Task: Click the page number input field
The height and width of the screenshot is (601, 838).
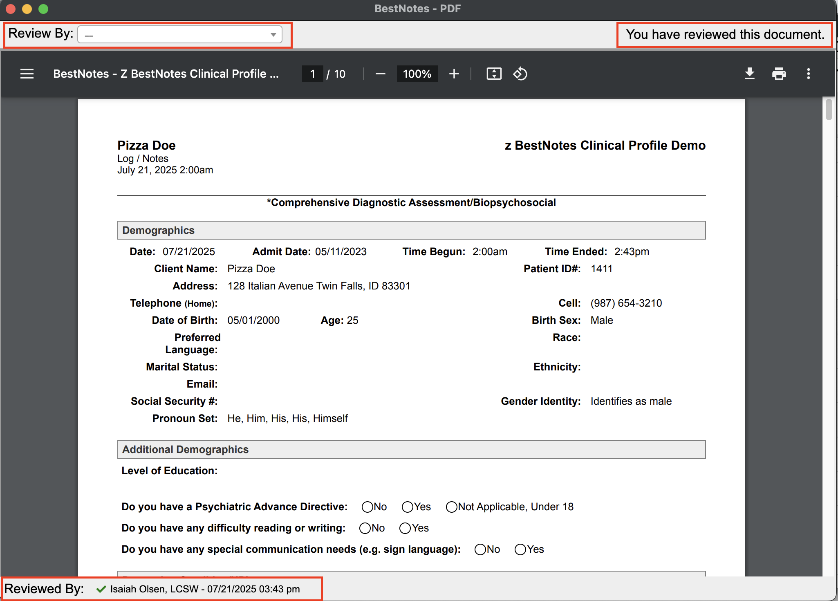Action: pos(313,74)
